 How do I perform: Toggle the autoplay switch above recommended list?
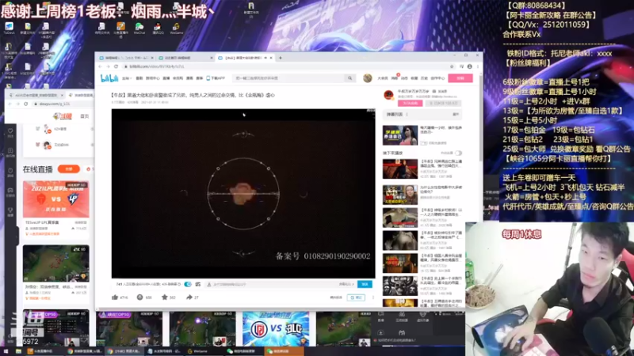point(458,153)
